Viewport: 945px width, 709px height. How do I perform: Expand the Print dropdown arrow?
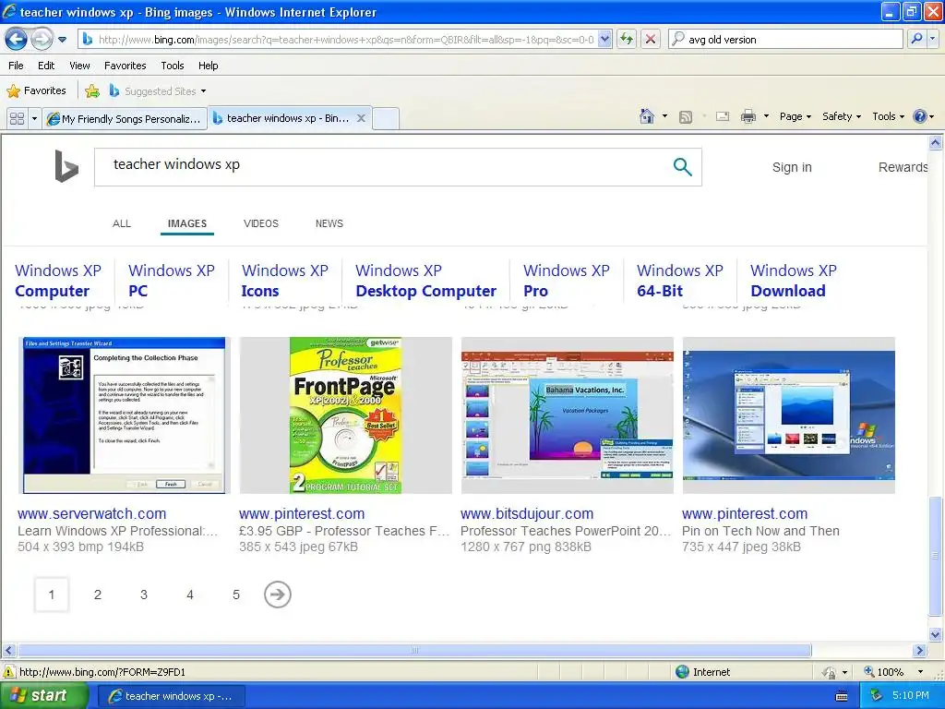tap(766, 116)
